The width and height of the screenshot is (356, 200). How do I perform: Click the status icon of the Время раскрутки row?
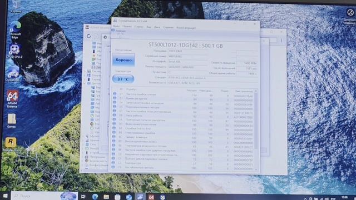(x=115, y=98)
